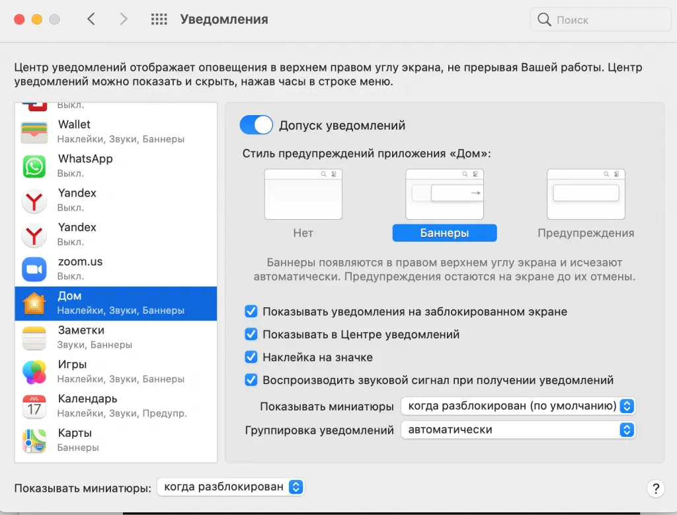Image resolution: width=677 pixels, height=515 pixels.
Task: Open the Группировка уведомлений dropdown
Action: (x=518, y=430)
